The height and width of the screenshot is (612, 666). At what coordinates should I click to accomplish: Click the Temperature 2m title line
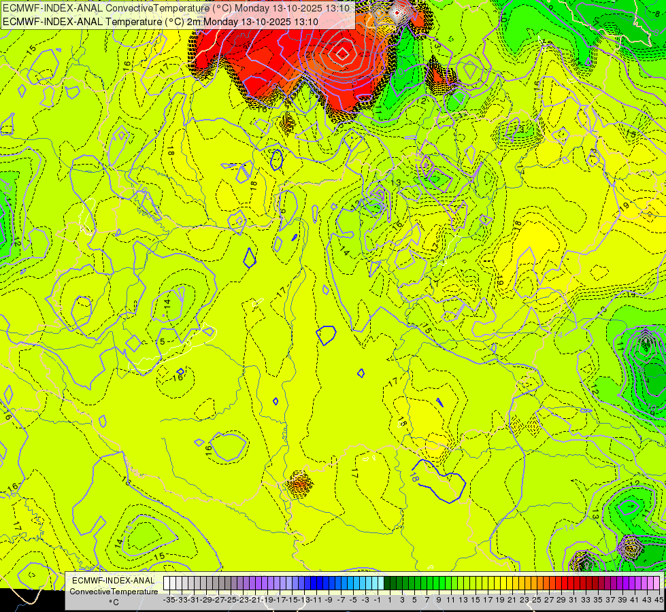pos(161,22)
